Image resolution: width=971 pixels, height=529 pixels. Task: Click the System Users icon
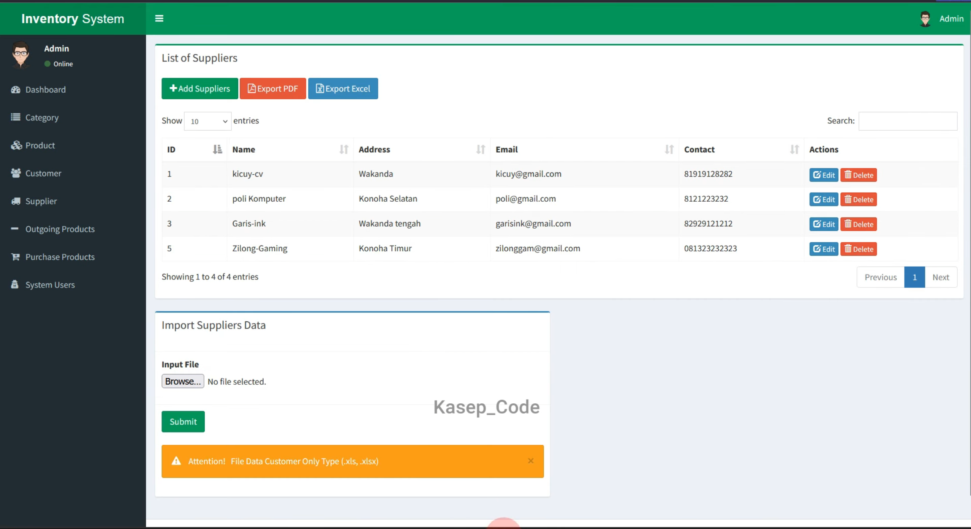pyautogui.click(x=14, y=284)
